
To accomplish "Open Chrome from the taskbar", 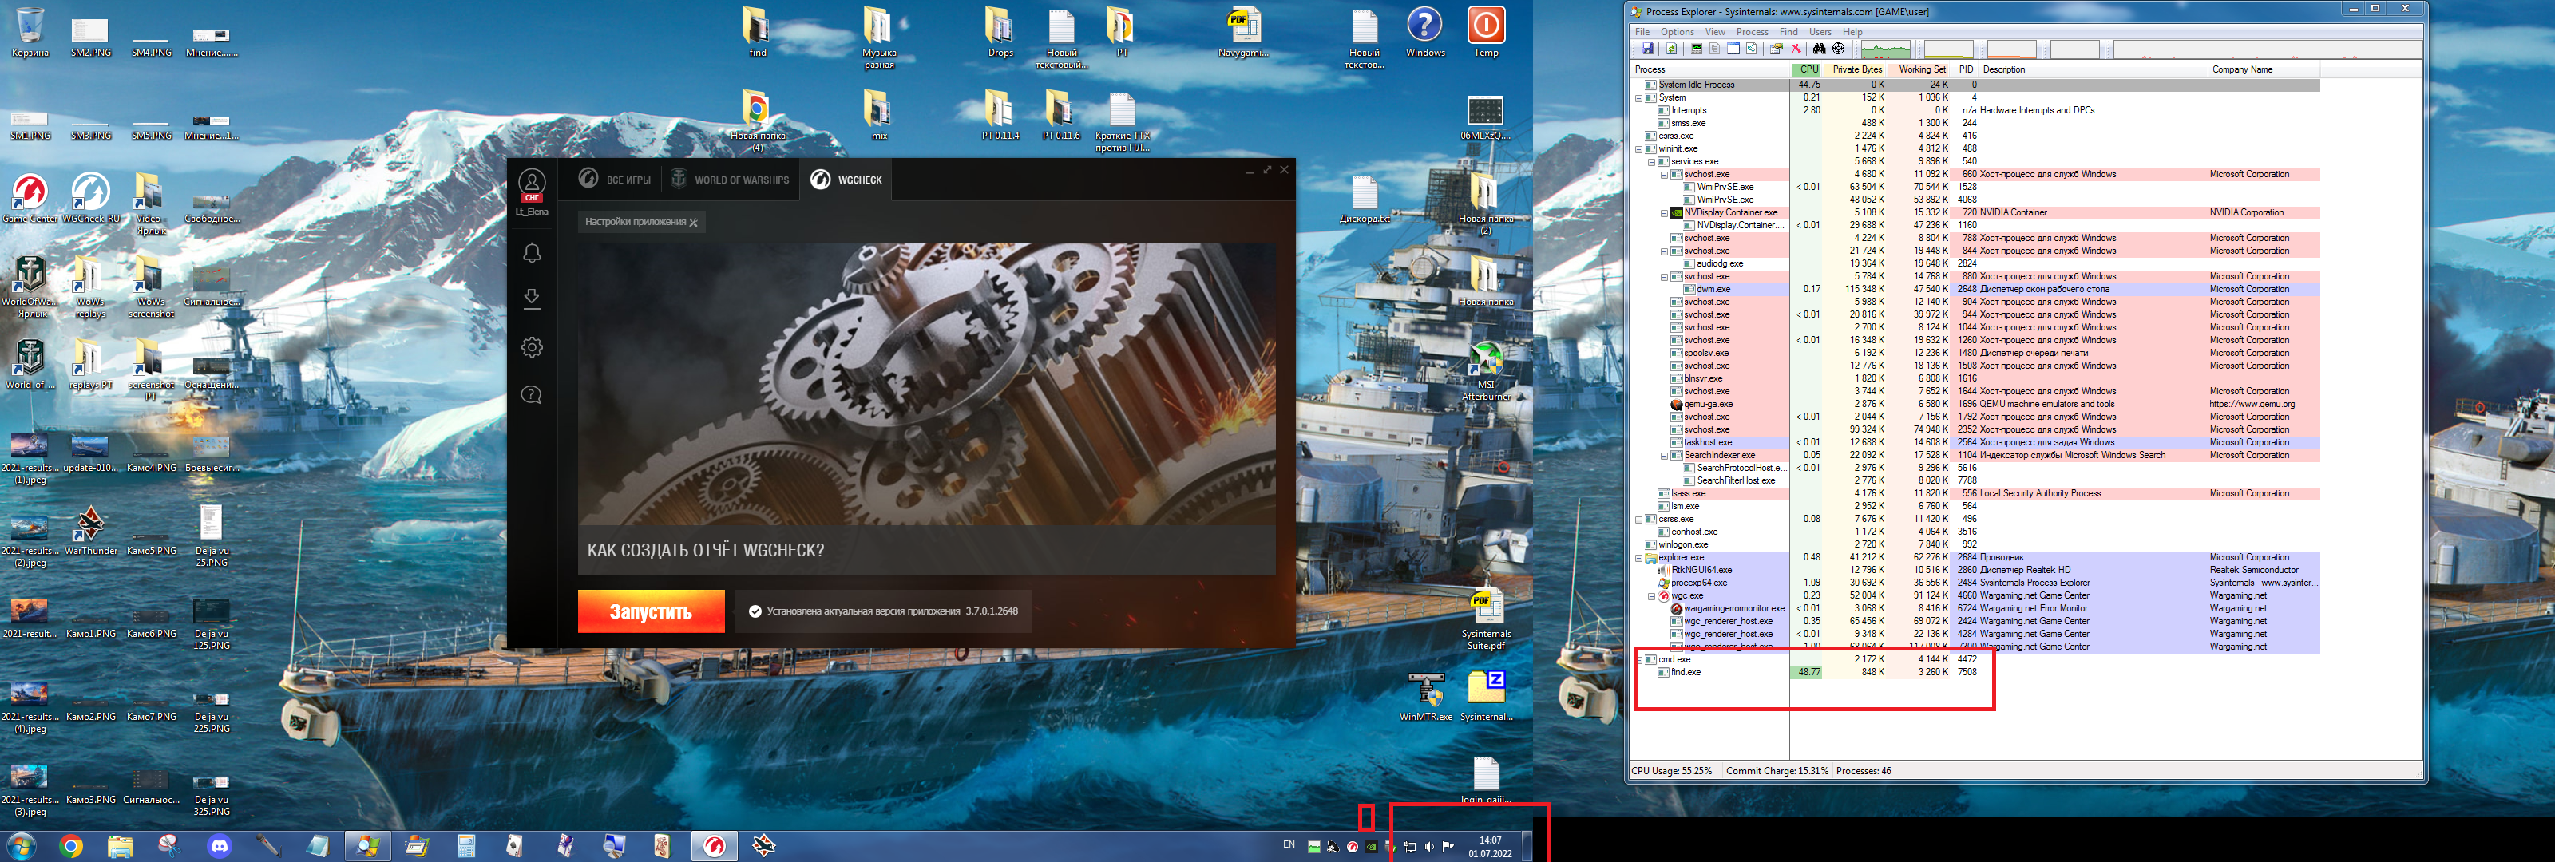I will click(70, 846).
